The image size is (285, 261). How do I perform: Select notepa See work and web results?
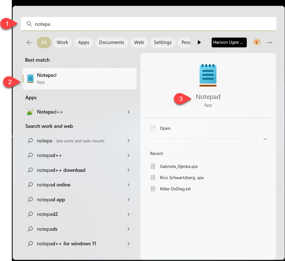pyautogui.click(x=80, y=141)
